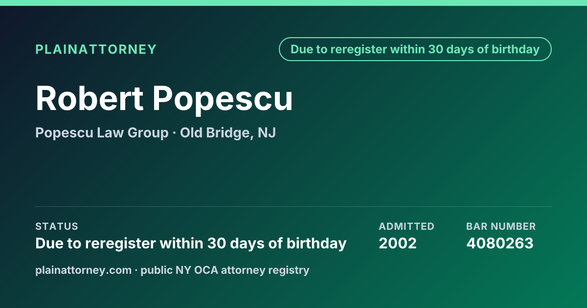Select the outlined reregistration status pill
The image size is (587, 308).
pyautogui.click(x=415, y=49)
